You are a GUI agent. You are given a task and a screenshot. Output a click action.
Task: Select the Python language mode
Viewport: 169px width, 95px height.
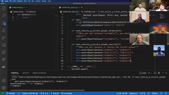coord(155,93)
